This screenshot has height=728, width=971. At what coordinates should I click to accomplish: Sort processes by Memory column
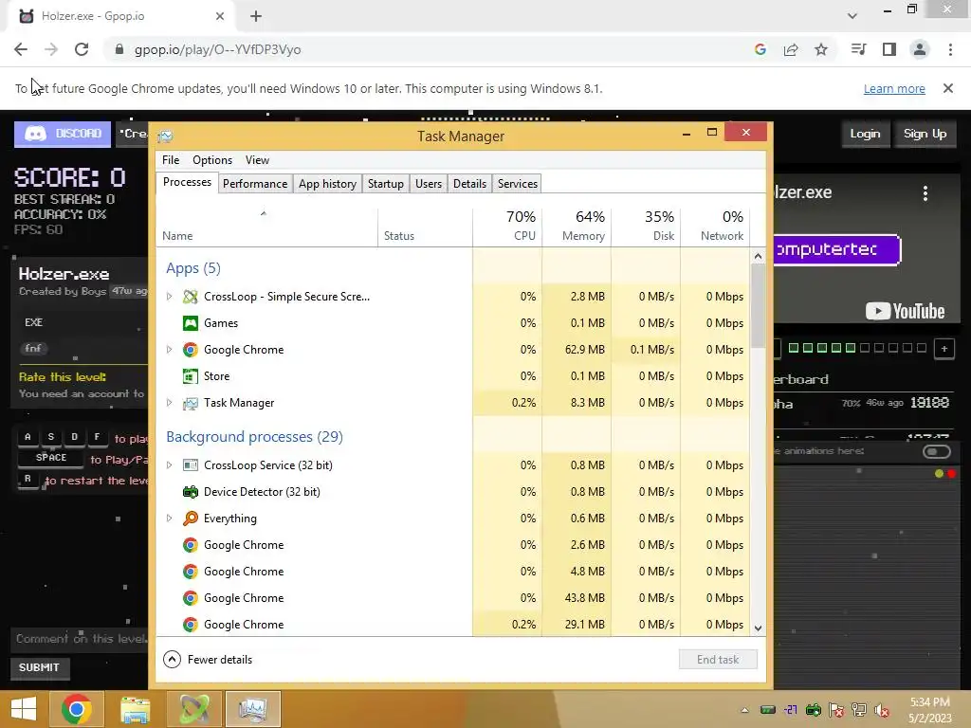coord(577,226)
